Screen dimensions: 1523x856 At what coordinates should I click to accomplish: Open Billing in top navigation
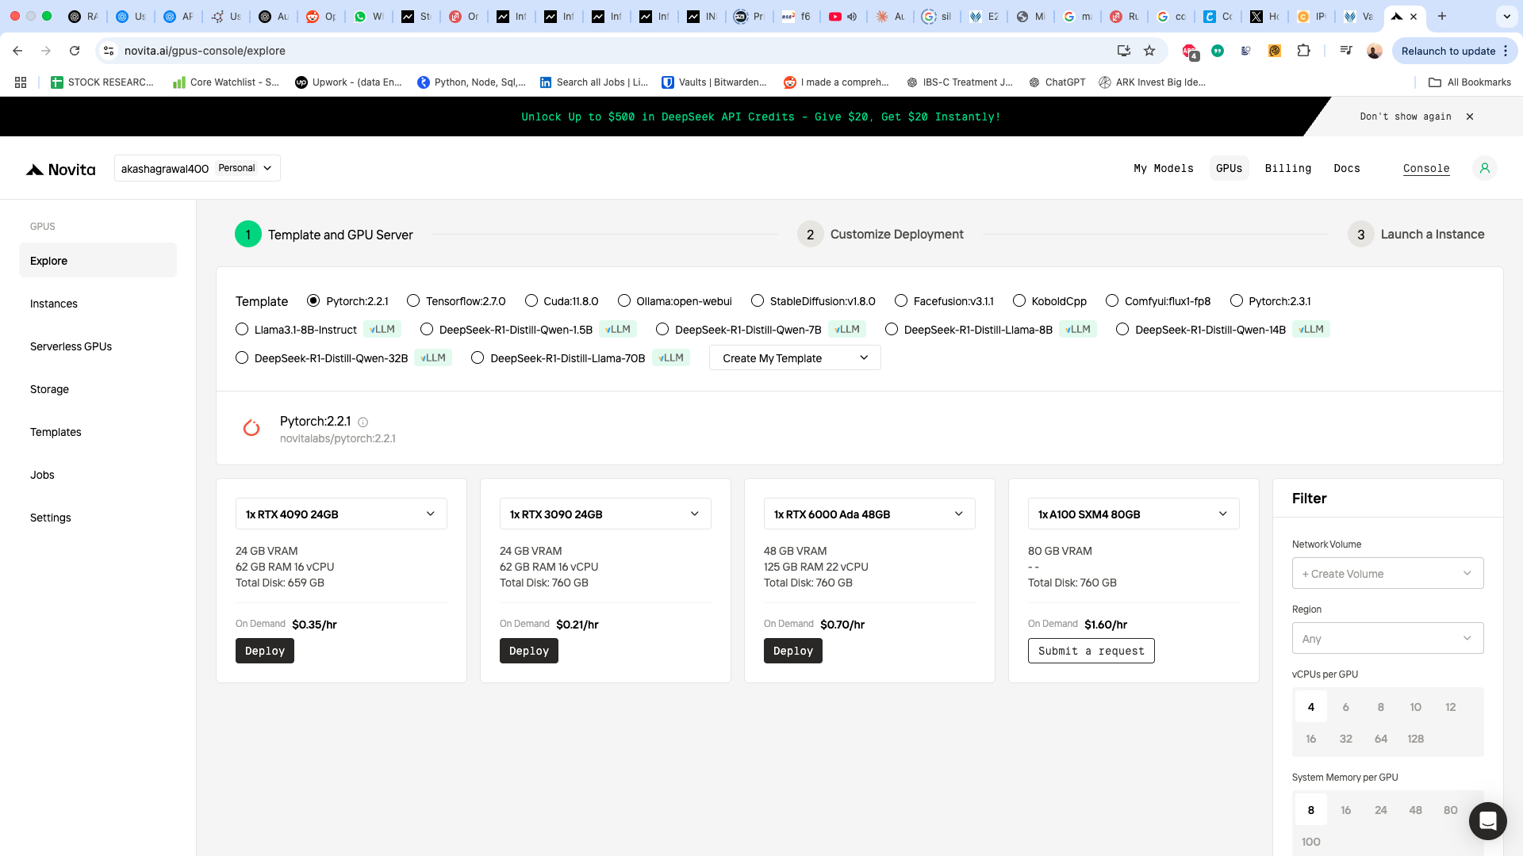point(1287,168)
